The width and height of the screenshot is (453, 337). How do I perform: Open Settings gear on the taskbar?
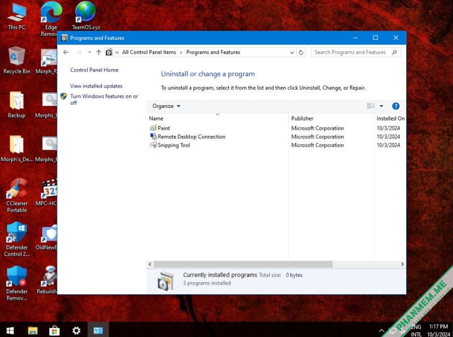(x=76, y=330)
